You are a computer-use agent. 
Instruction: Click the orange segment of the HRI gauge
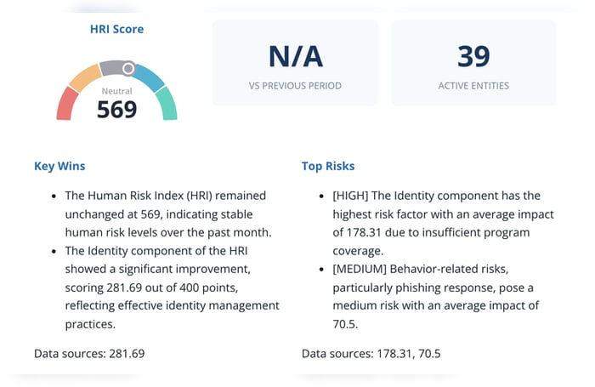84,77
